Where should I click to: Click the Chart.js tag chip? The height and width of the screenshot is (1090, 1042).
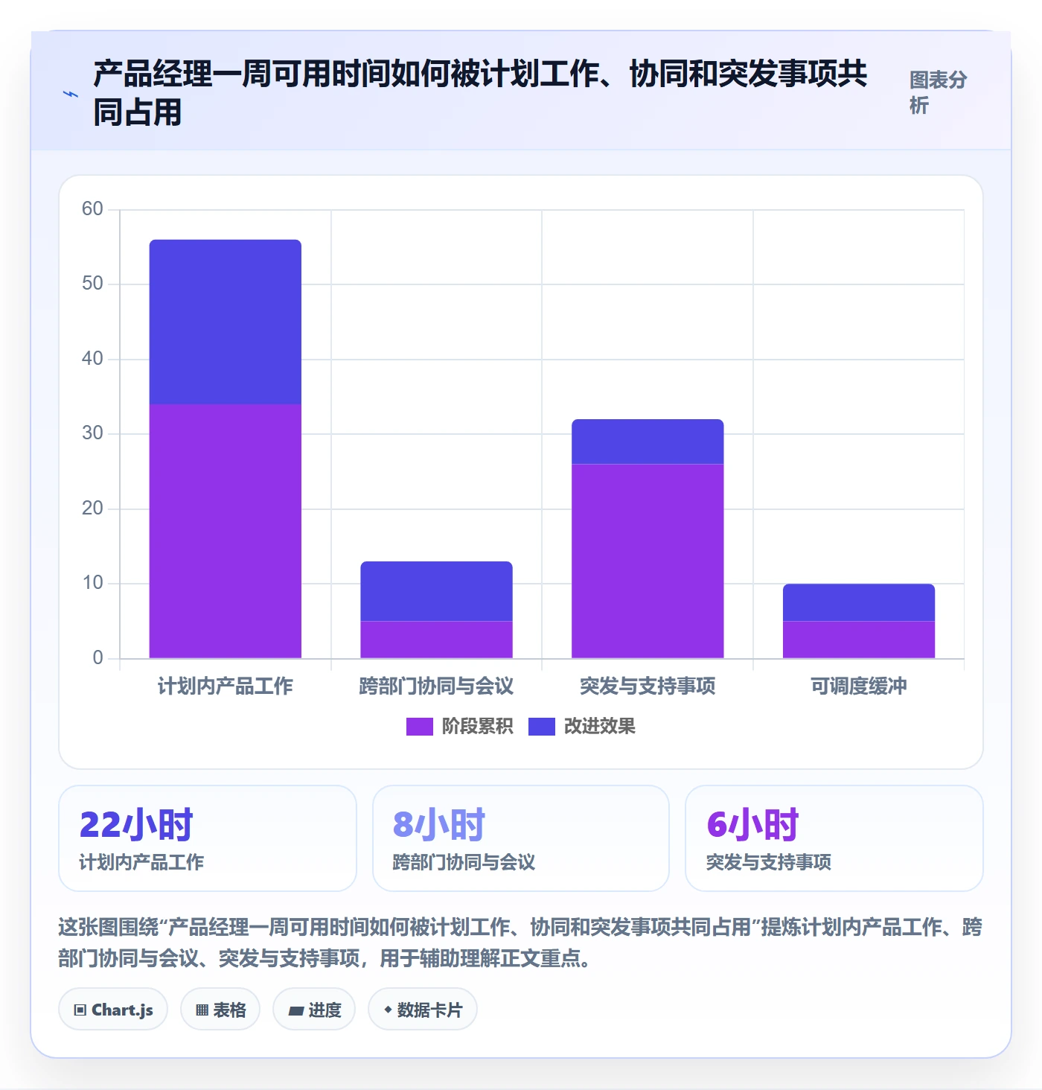point(113,1010)
